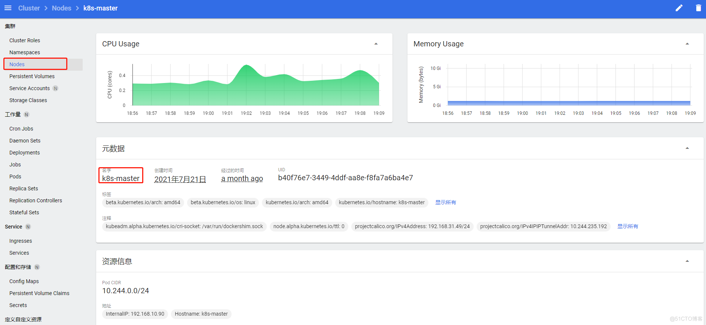The width and height of the screenshot is (706, 325).
Task: Open Replica Sets in sidebar
Action: [24, 188]
